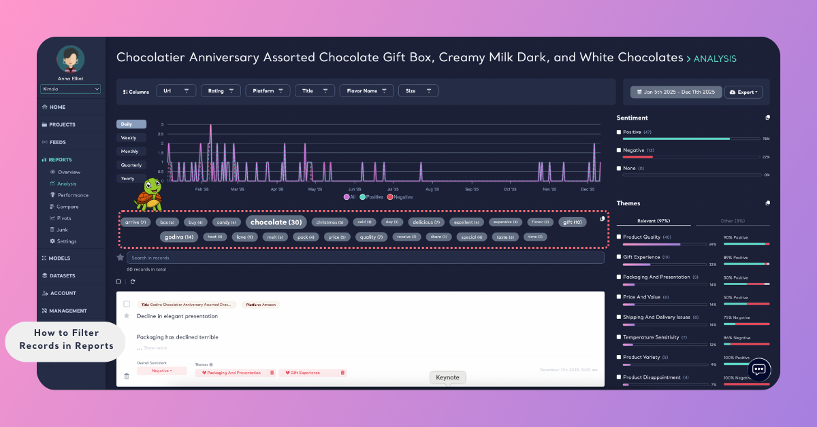The height and width of the screenshot is (427, 817).
Task: Click the Feeds broadcast icon in the sidebar
Action: [x=45, y=142]
